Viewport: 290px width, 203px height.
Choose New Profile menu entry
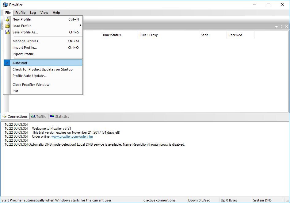(43, 19)
